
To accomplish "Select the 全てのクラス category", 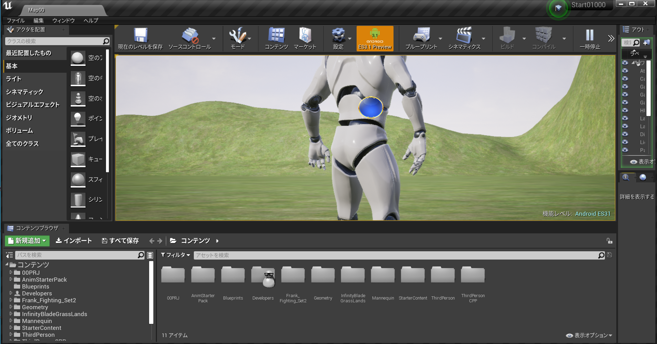I will click(x=35, y=144).
